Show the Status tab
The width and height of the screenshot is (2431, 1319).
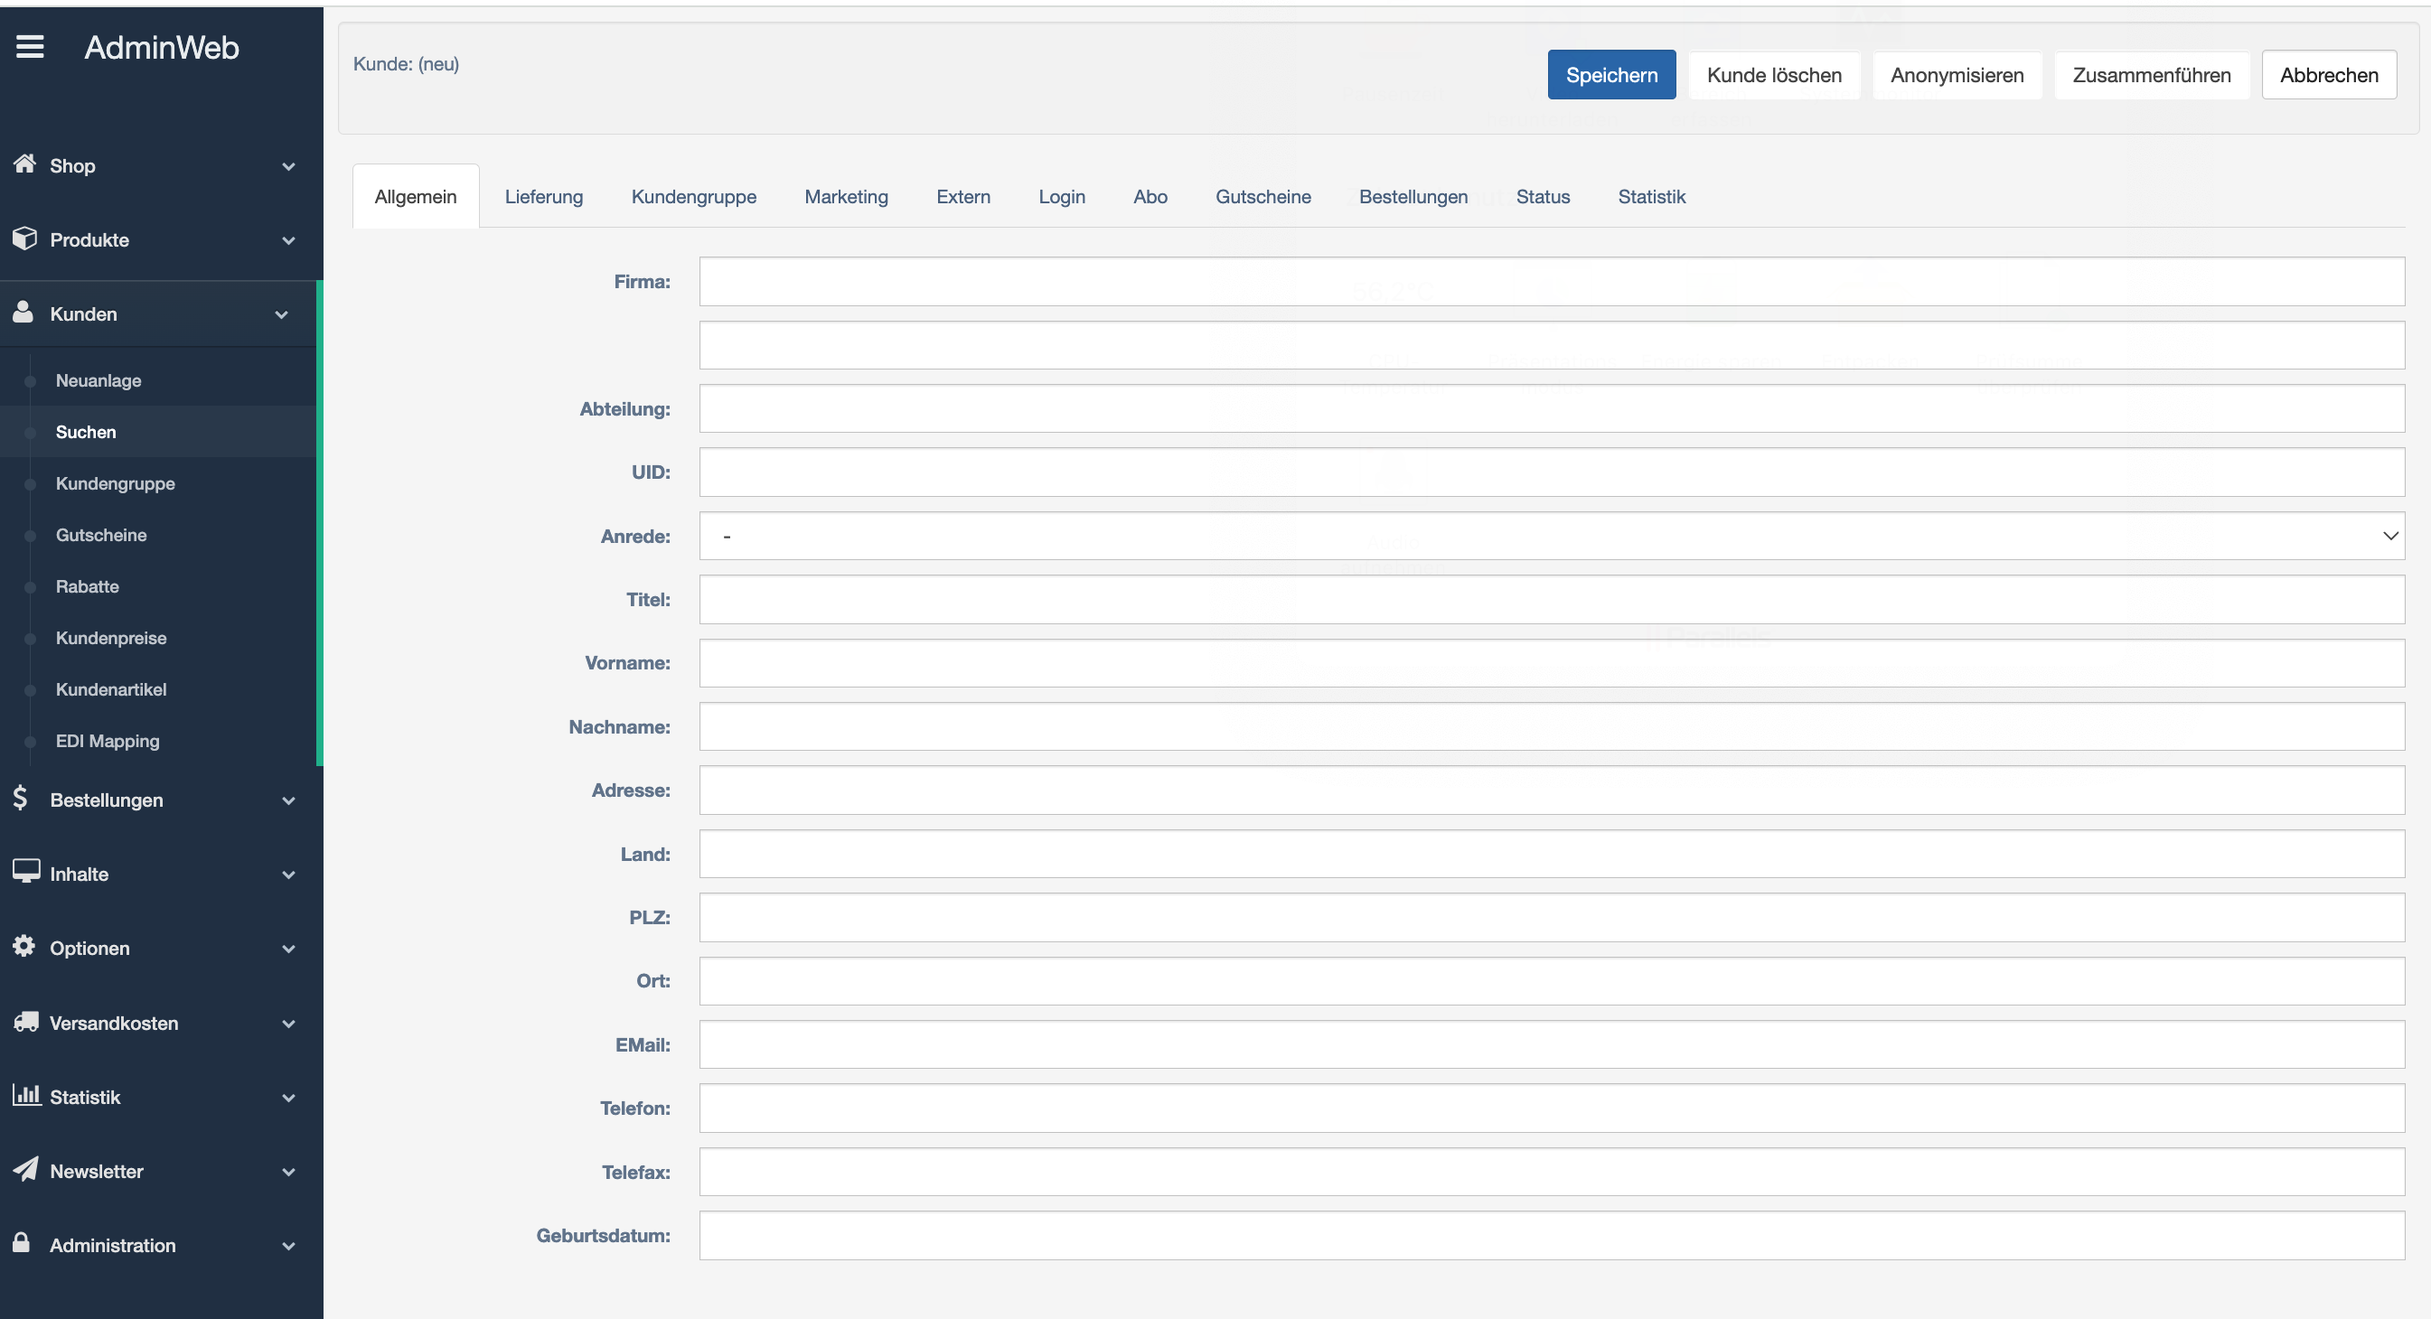pos(1543,196)
